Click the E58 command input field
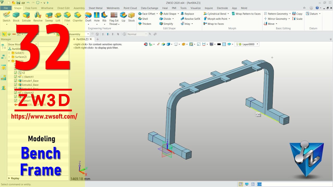 (294, 184)
